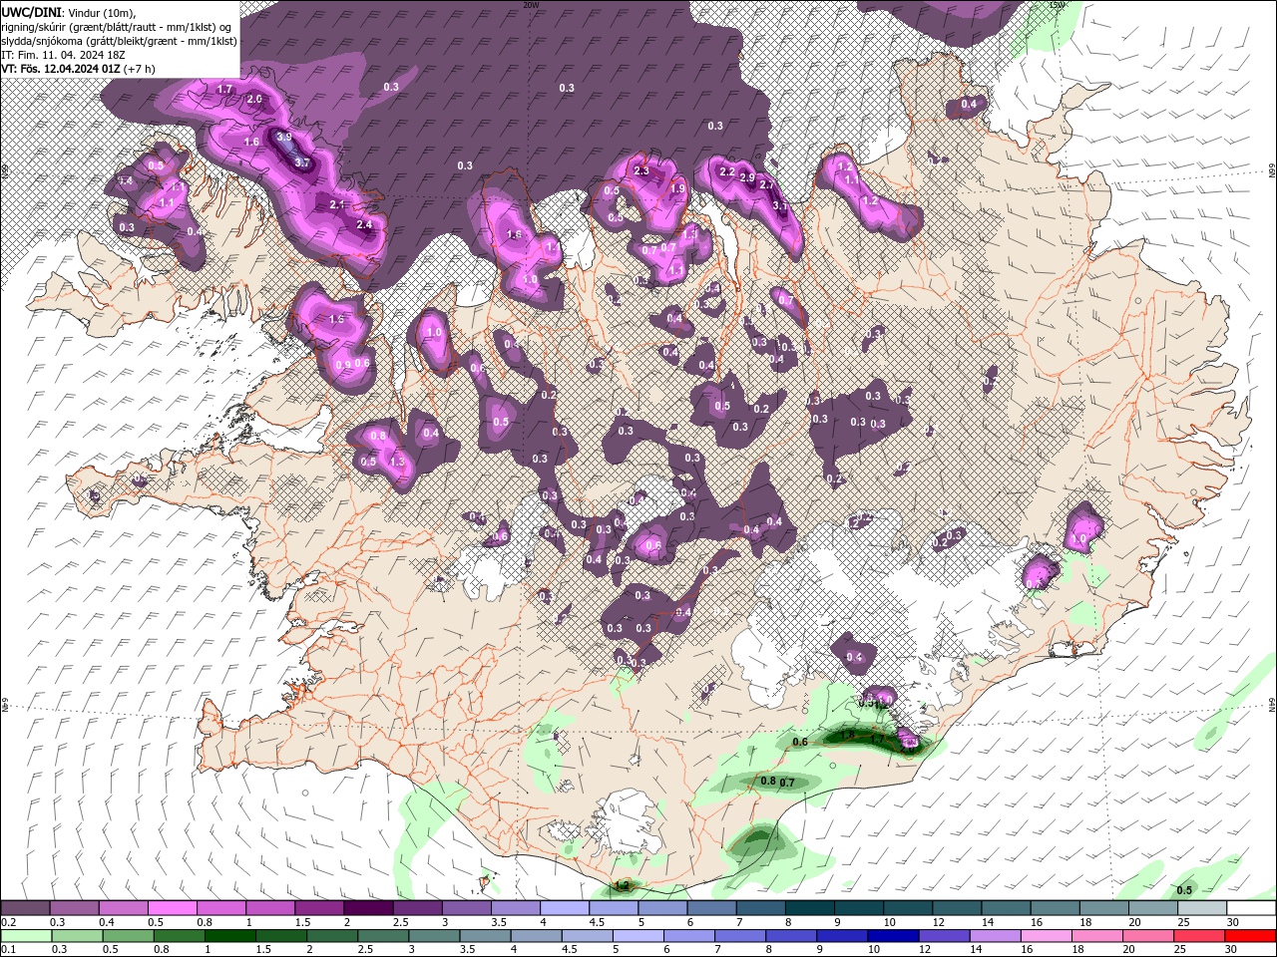The width and height of the screenshot is (1277, 957).
Task: Click the black '0.5' value over the southeastern sea
Action: (x=1185, y=890)
